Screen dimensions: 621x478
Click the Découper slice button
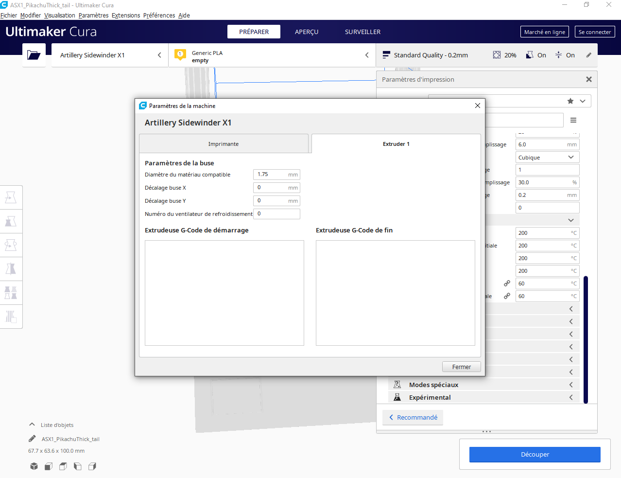click(x=535, y=454)
